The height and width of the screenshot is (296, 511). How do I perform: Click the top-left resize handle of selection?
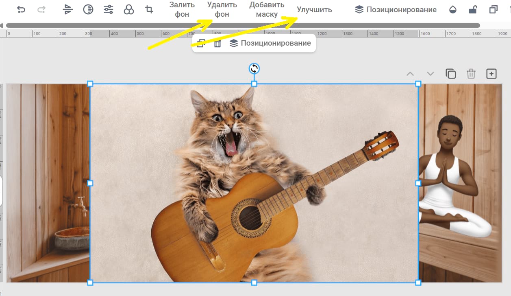[90, 84]
